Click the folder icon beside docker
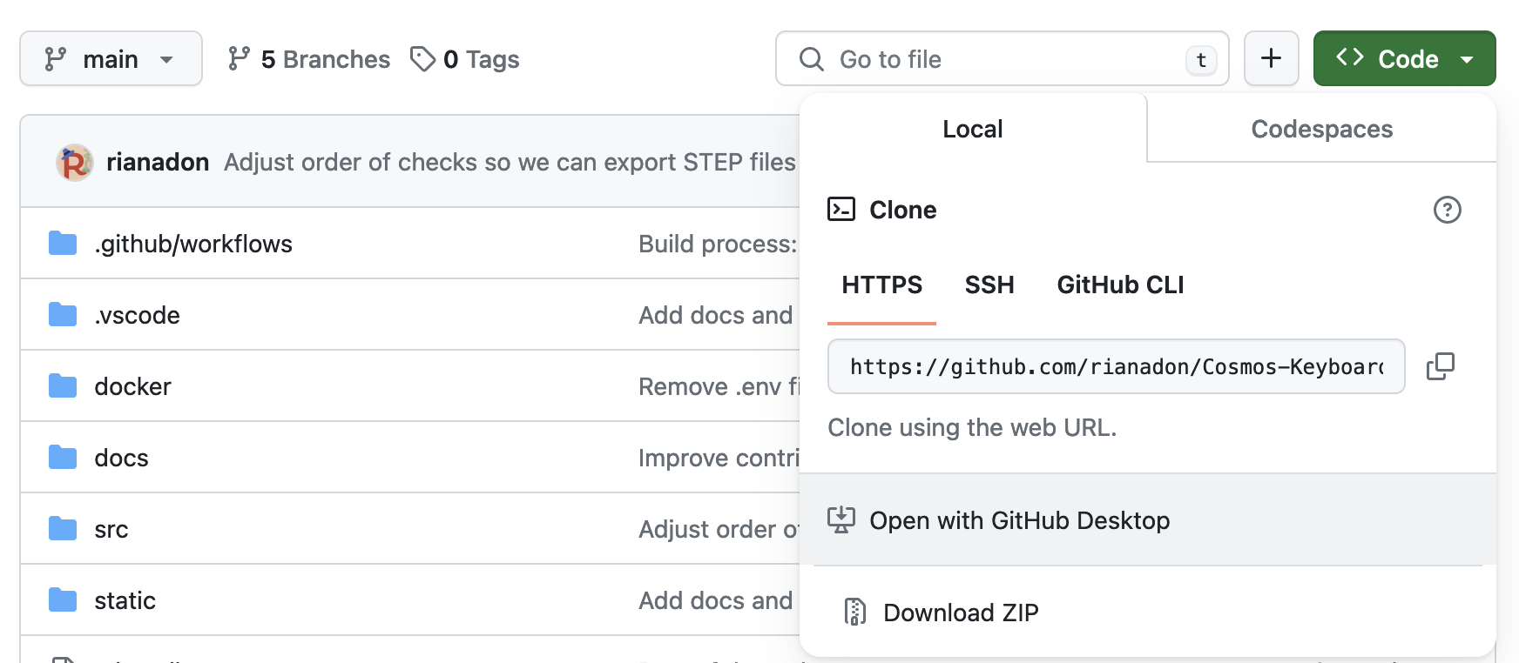The height and width of the screenshot is (663, 1519). click(x=63, y=386)
